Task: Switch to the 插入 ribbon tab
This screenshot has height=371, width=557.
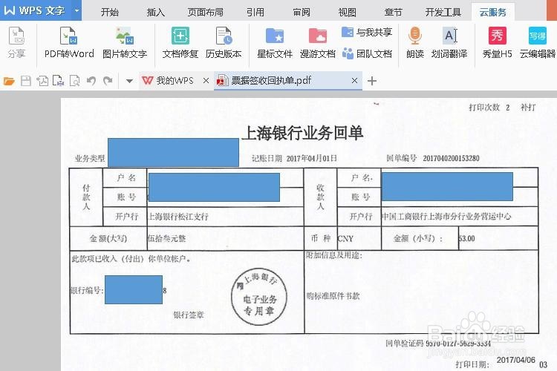Action: point(156,13)
